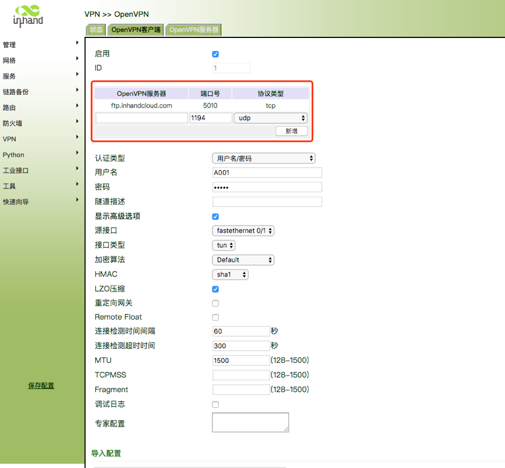Click the 保存配置 link
Screen dimensions: 505x468
(41, 386)
